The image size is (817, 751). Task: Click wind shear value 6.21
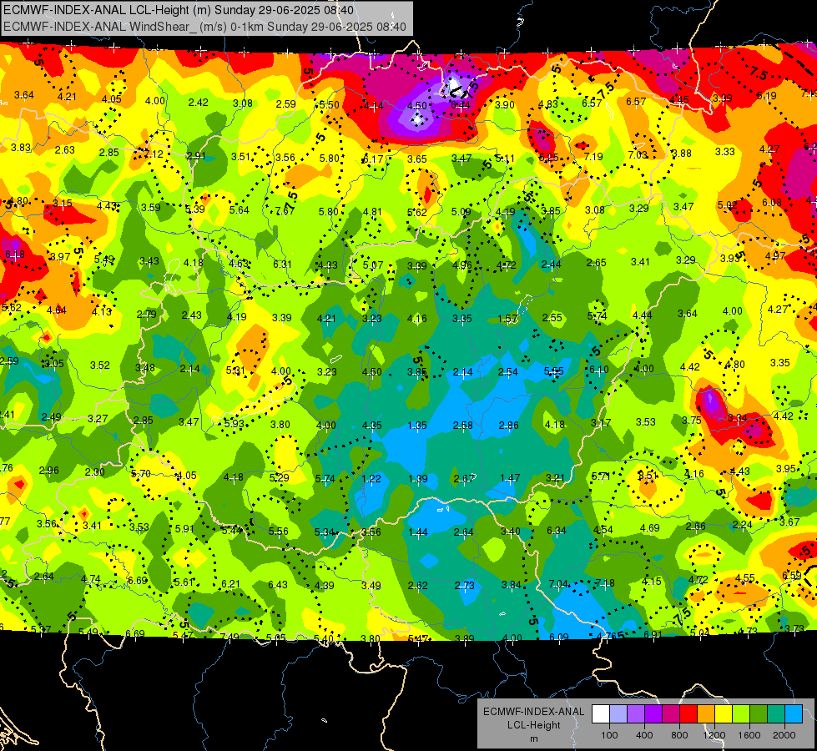coord(231,584)
